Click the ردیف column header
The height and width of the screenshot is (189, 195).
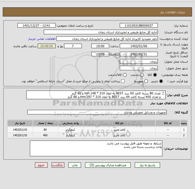184,123
